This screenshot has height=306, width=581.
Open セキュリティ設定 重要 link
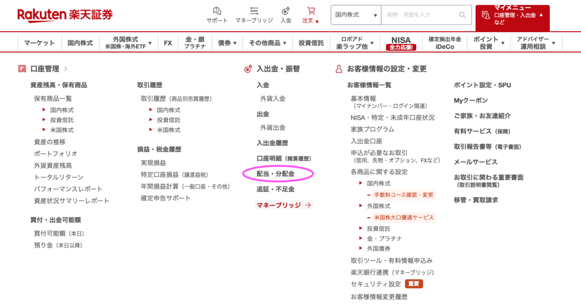pos(387,284)
